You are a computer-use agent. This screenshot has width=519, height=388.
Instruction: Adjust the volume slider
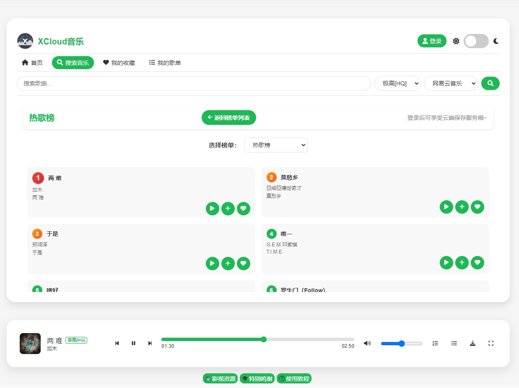tap(401, 344)
